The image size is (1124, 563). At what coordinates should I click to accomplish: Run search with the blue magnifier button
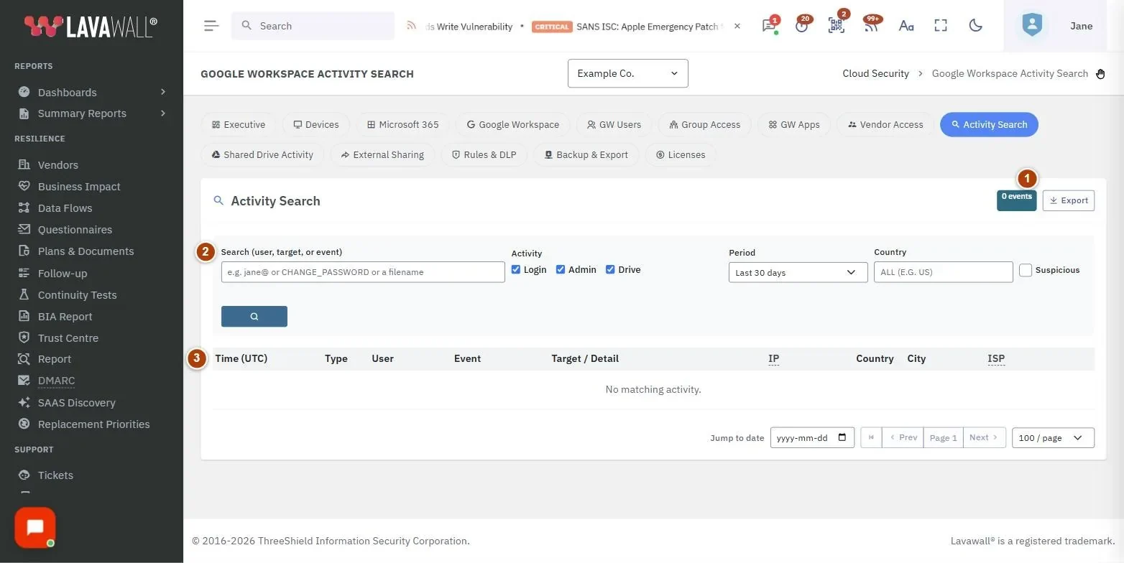pos(254,316)
